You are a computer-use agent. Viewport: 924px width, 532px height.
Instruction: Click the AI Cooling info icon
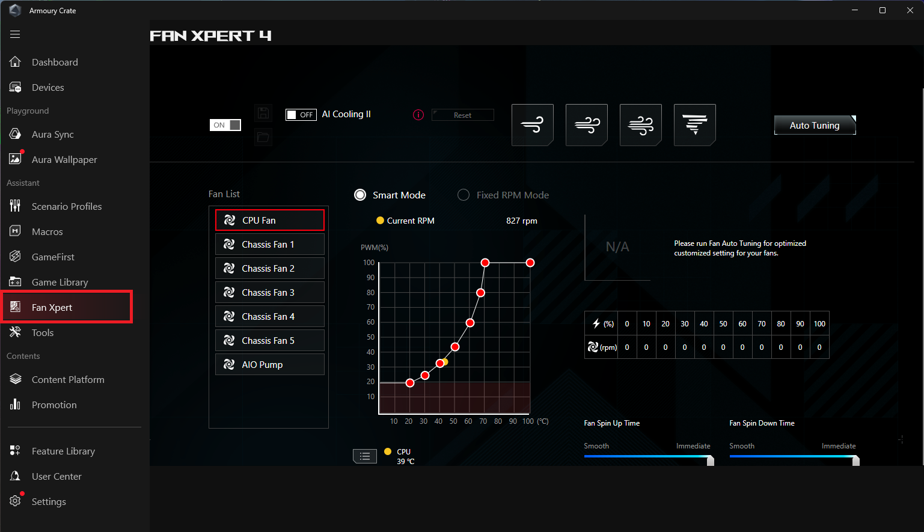tap(418, 115)
